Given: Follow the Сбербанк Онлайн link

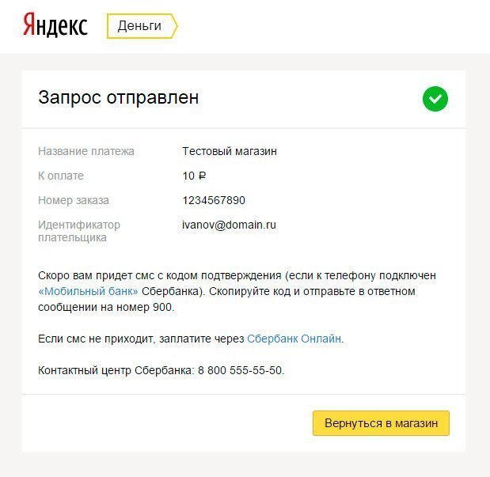Looking at the screenshot, I should tap(294, 339).
